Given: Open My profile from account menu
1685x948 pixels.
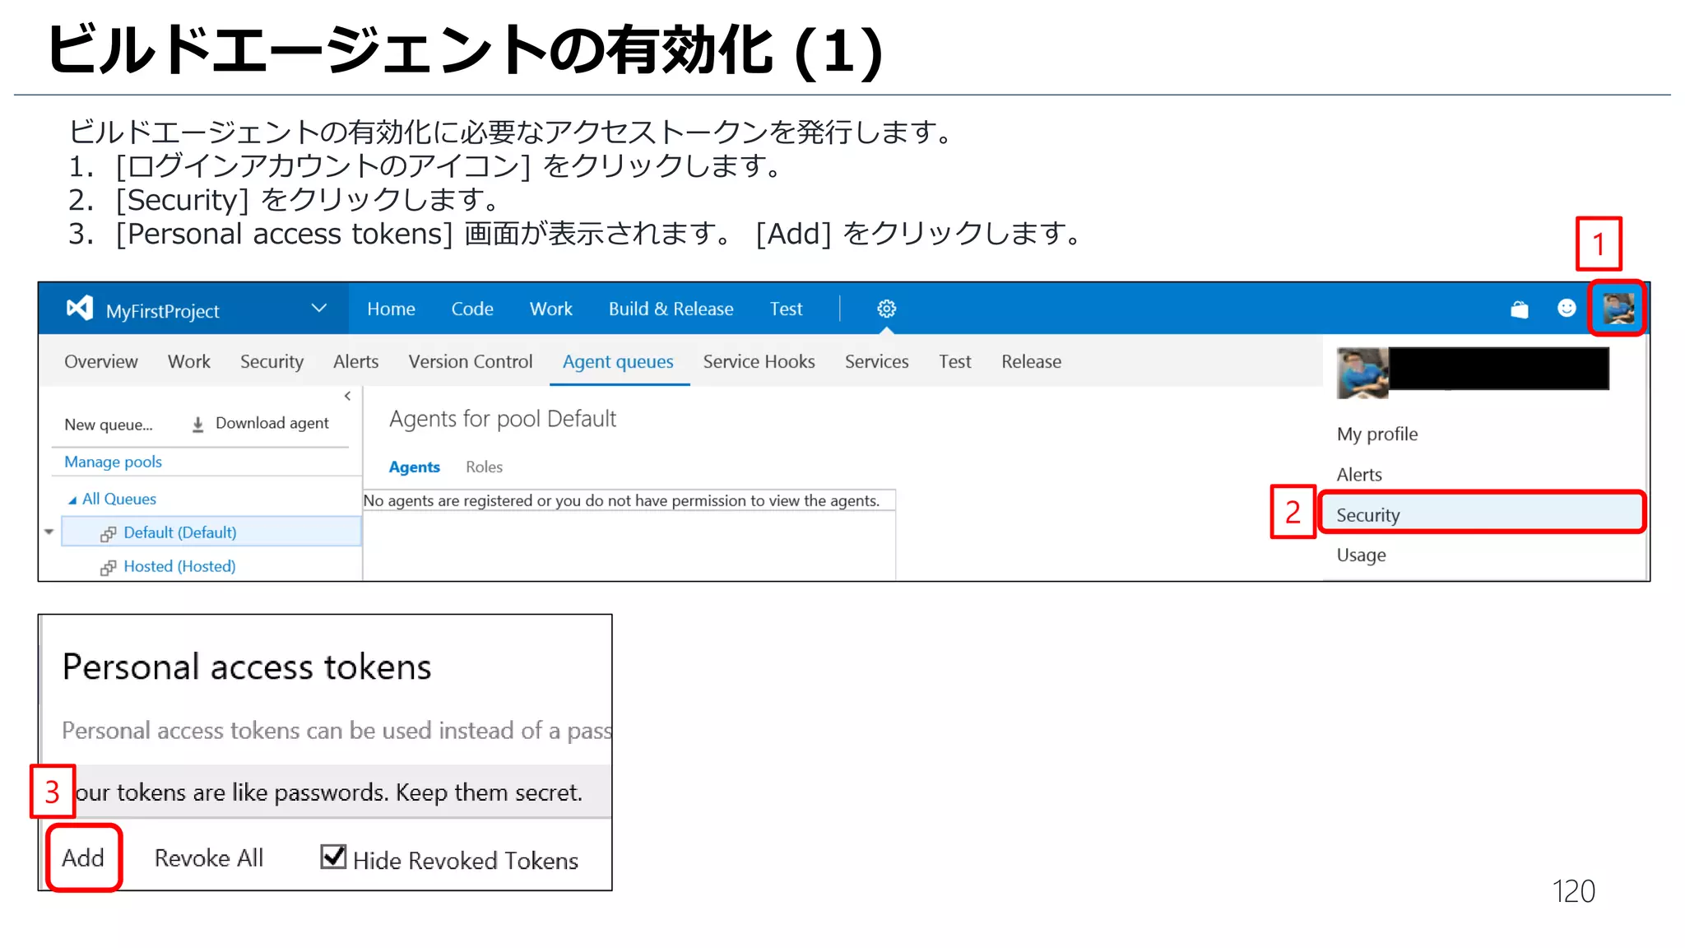Looking at the screenshot, I should (1377, 434).
